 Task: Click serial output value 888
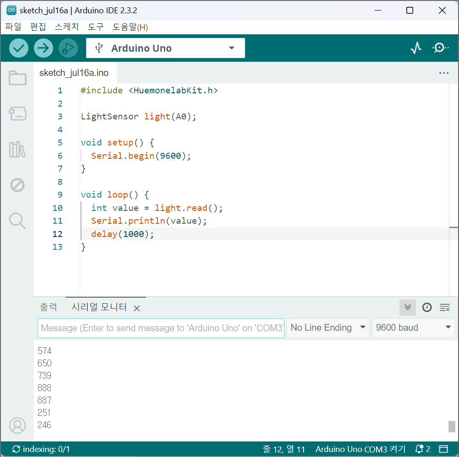coord(44,388)
